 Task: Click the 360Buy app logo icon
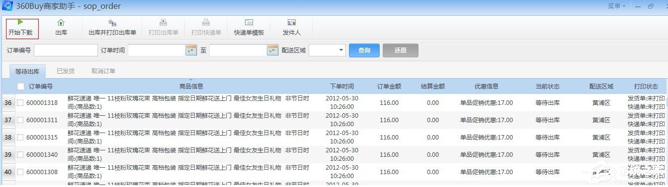tap(7, 6)
